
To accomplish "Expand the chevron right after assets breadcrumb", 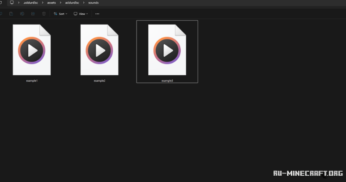I will (x=60, y=3).
